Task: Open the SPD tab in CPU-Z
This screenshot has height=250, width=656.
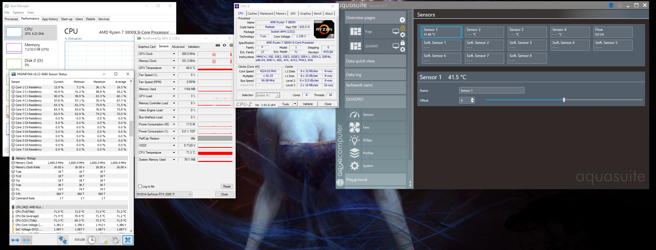Action: coord(293,14)
